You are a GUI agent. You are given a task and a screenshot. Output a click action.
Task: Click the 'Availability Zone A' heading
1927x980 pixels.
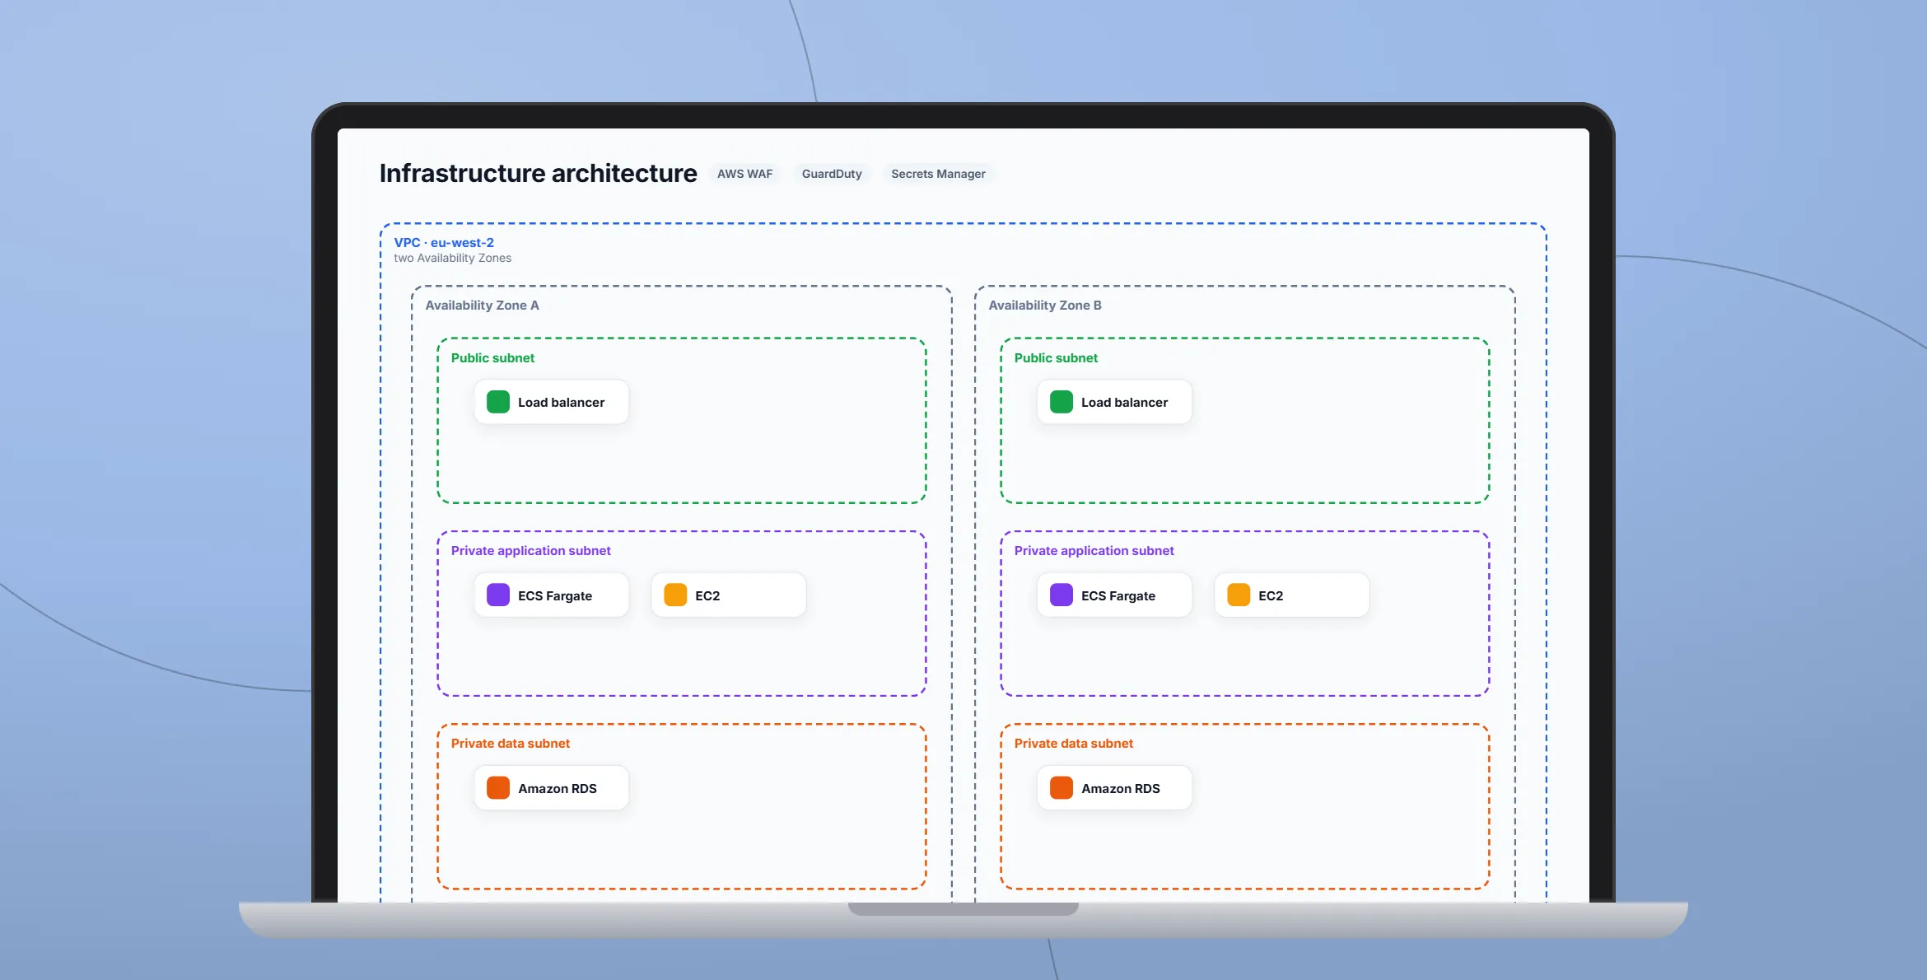(482, 305)
